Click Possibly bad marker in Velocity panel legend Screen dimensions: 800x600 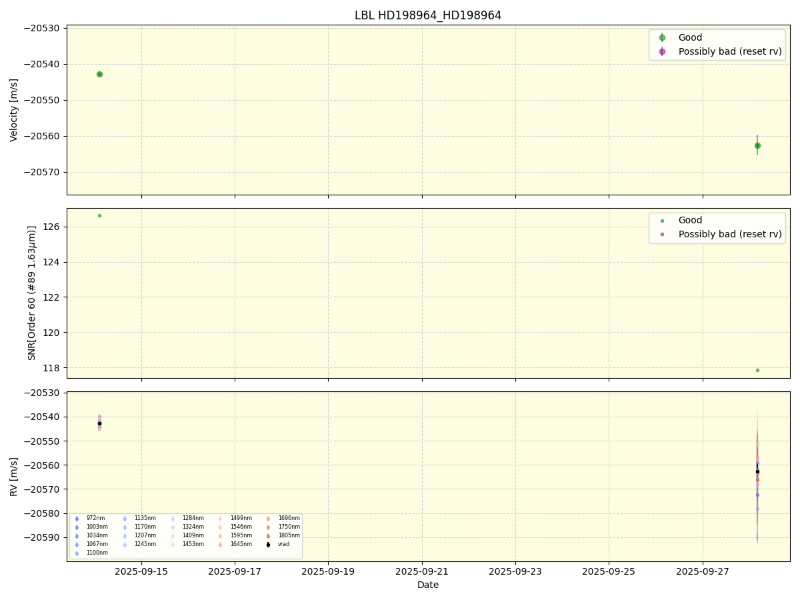662,51
